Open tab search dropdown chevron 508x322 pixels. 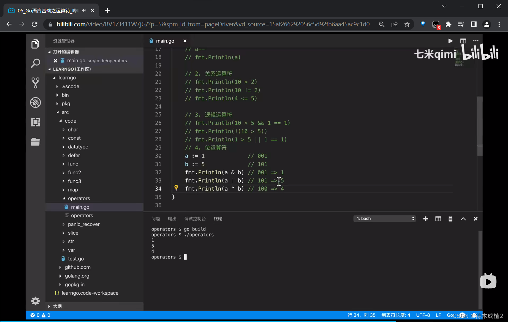[x=444, y=6]
